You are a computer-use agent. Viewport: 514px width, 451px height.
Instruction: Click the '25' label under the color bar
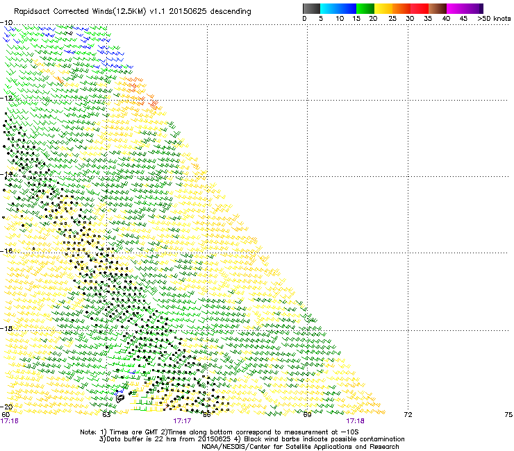pos(392,19)
